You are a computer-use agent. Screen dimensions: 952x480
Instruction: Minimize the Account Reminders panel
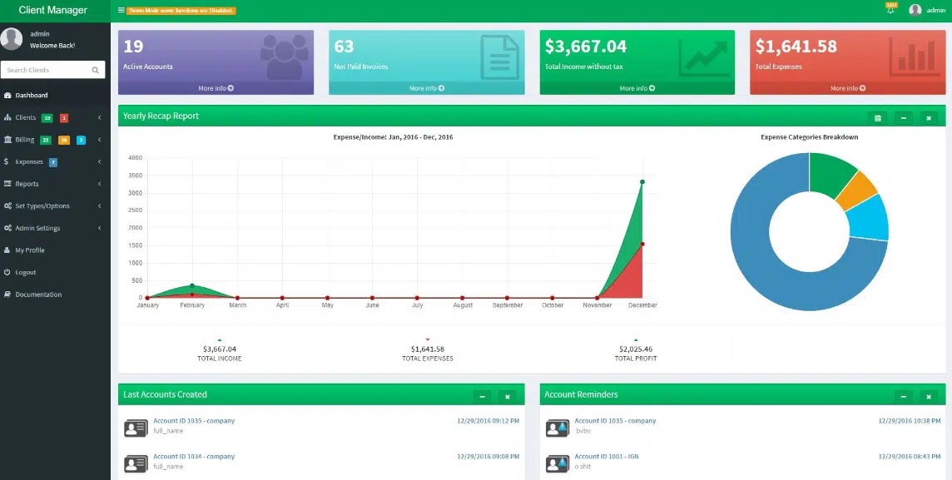[904, 397]
